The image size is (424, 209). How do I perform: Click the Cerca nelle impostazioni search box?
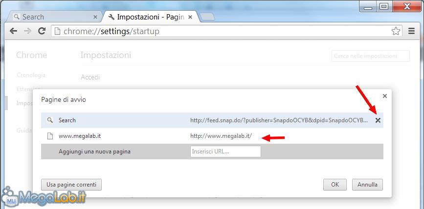pyautogui.click(x=371, y=56)
